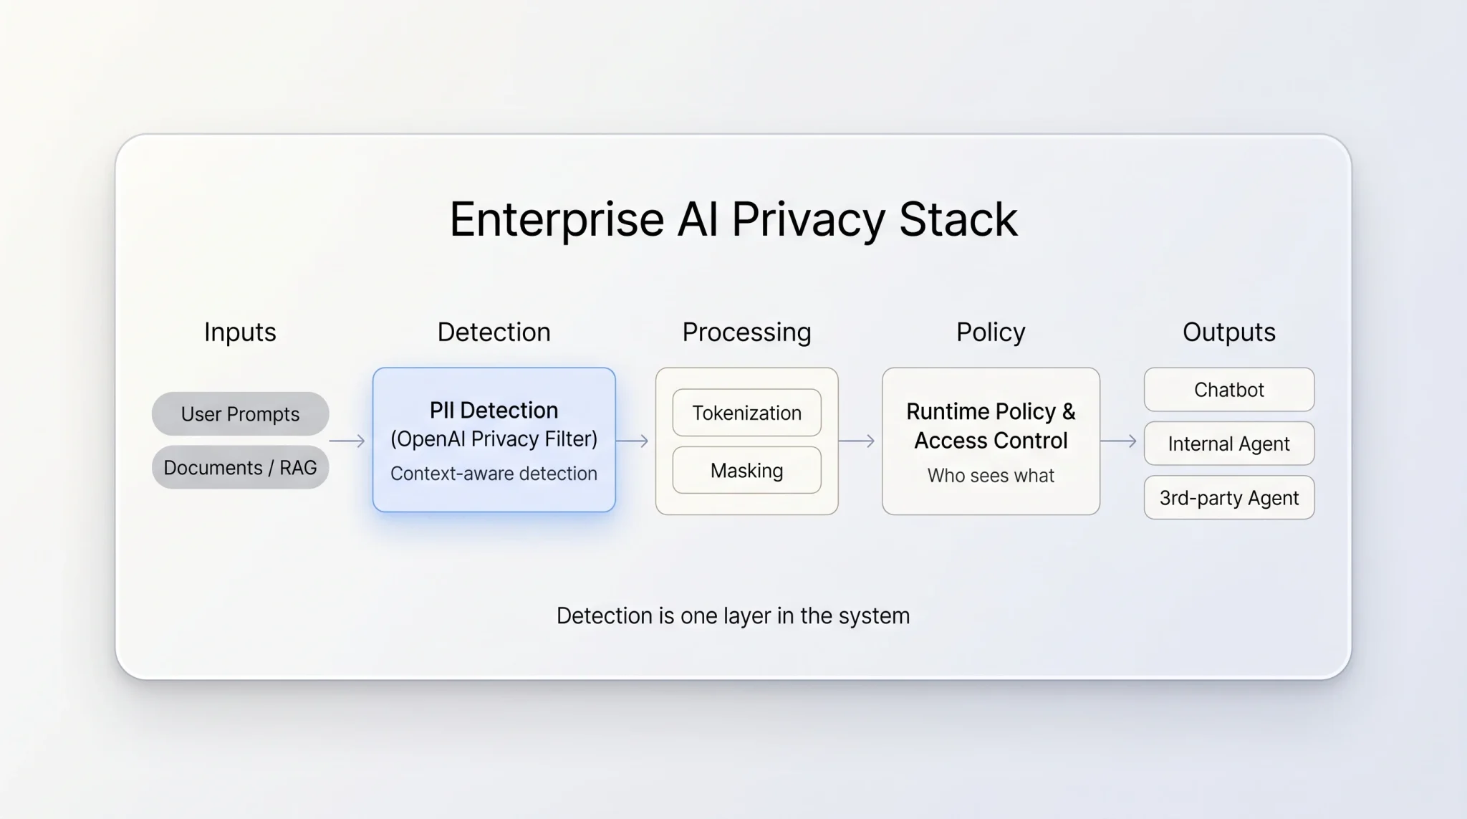The height and width of the screenshot is (819, 1467).
Task: Click the Context-aware detection subtitle text
Action: point(494,473)
